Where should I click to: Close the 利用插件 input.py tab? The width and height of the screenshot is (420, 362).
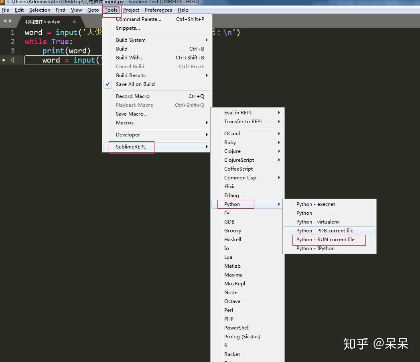(75, 22)
